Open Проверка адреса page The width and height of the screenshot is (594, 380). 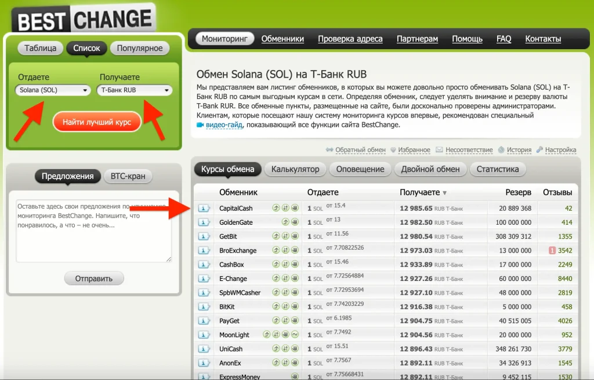350,39
